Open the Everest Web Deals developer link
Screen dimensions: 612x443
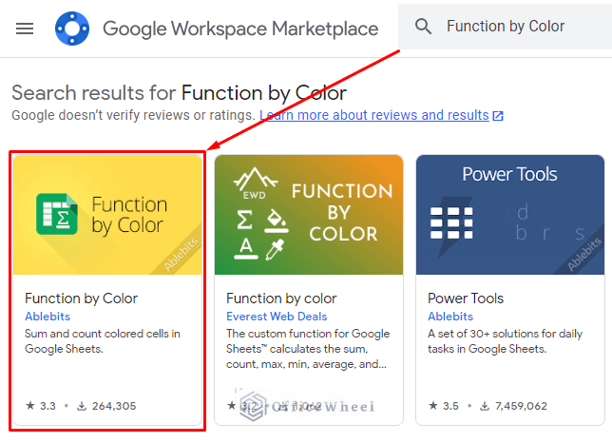[277, 317]
